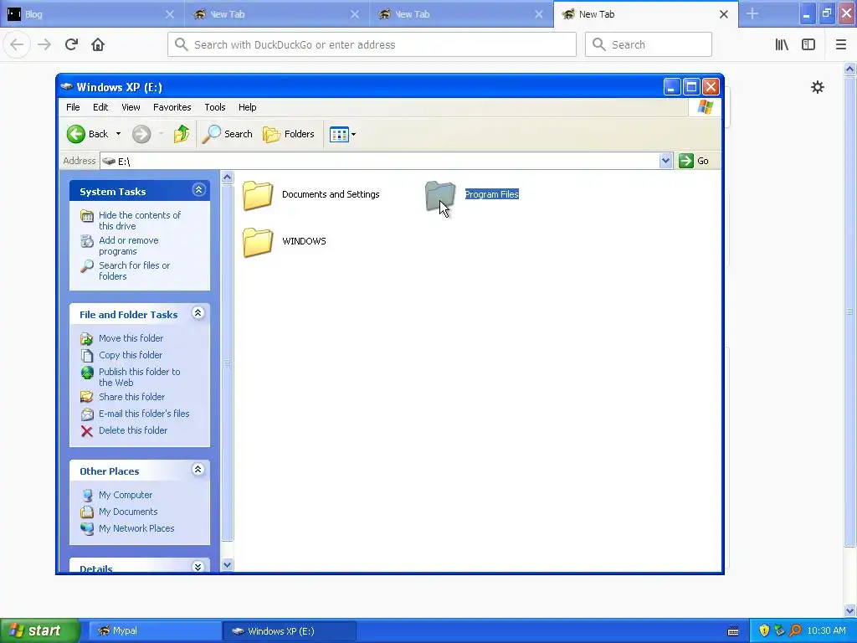Open the Favorites menu
Screen dimensions: 857x643
tap(172, 107)
